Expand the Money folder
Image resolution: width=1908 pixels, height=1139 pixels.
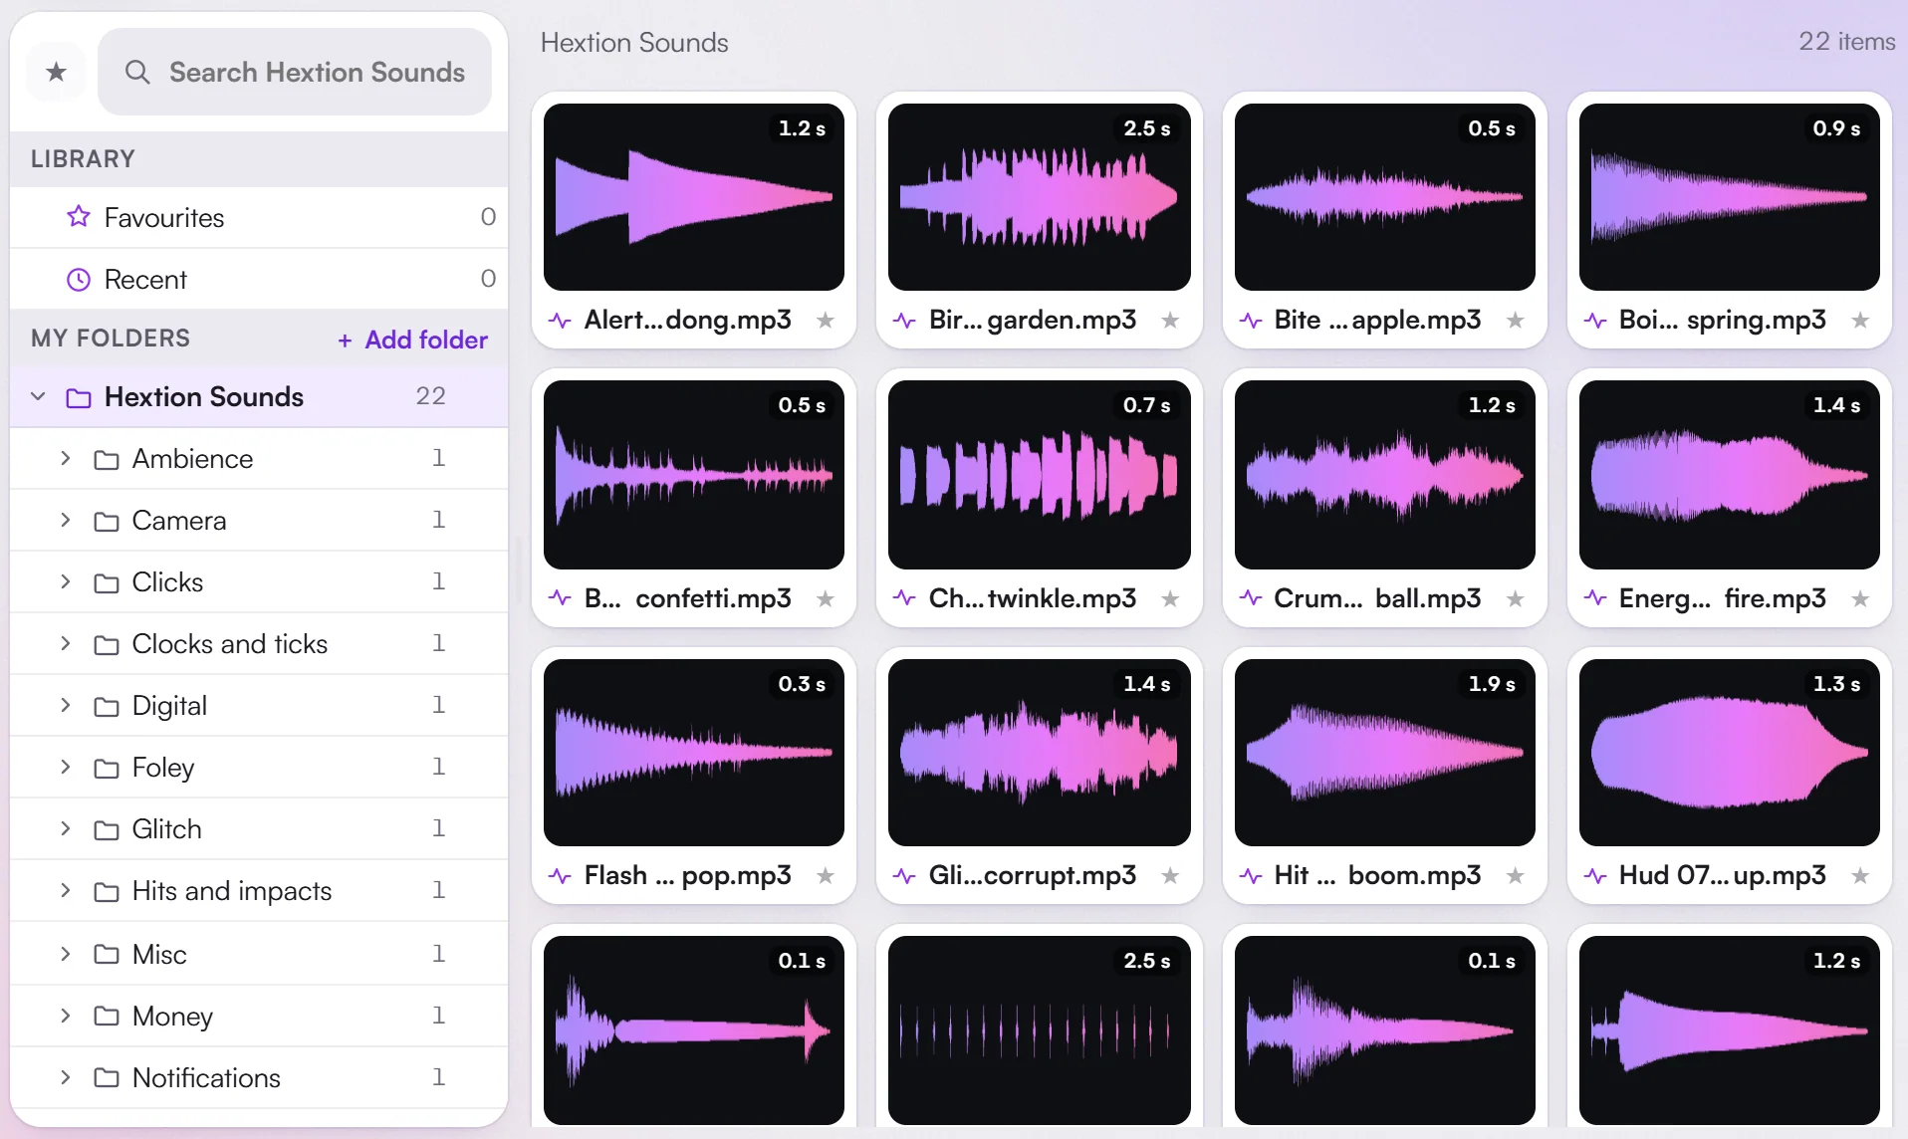[x=66, y=1016]
